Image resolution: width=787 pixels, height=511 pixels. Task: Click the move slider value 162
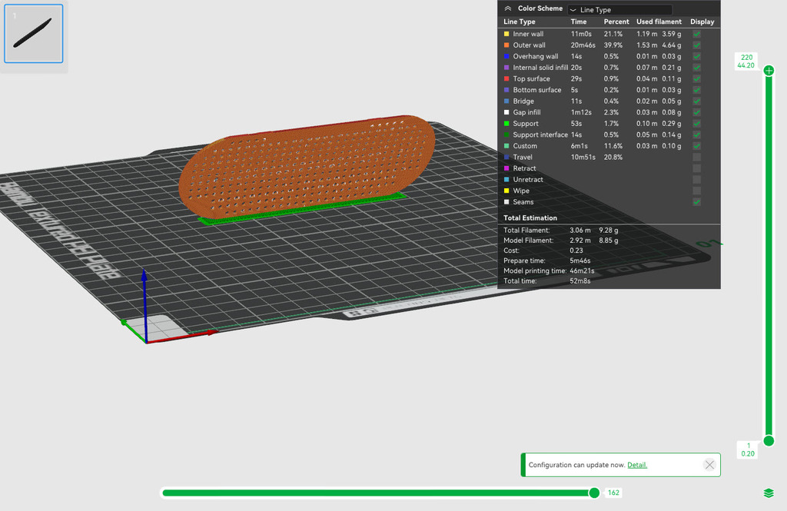pyautogui.click(x=613, y=493)
